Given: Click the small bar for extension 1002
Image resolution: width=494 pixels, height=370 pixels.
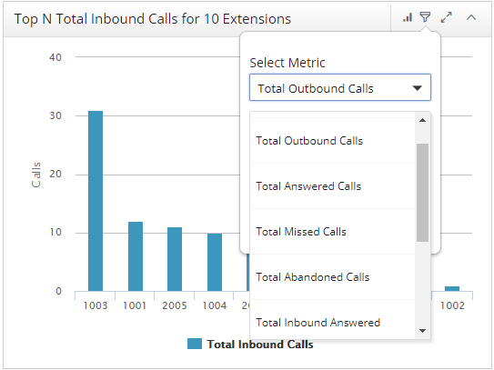Looking at the screenshot, I should 452,289.
